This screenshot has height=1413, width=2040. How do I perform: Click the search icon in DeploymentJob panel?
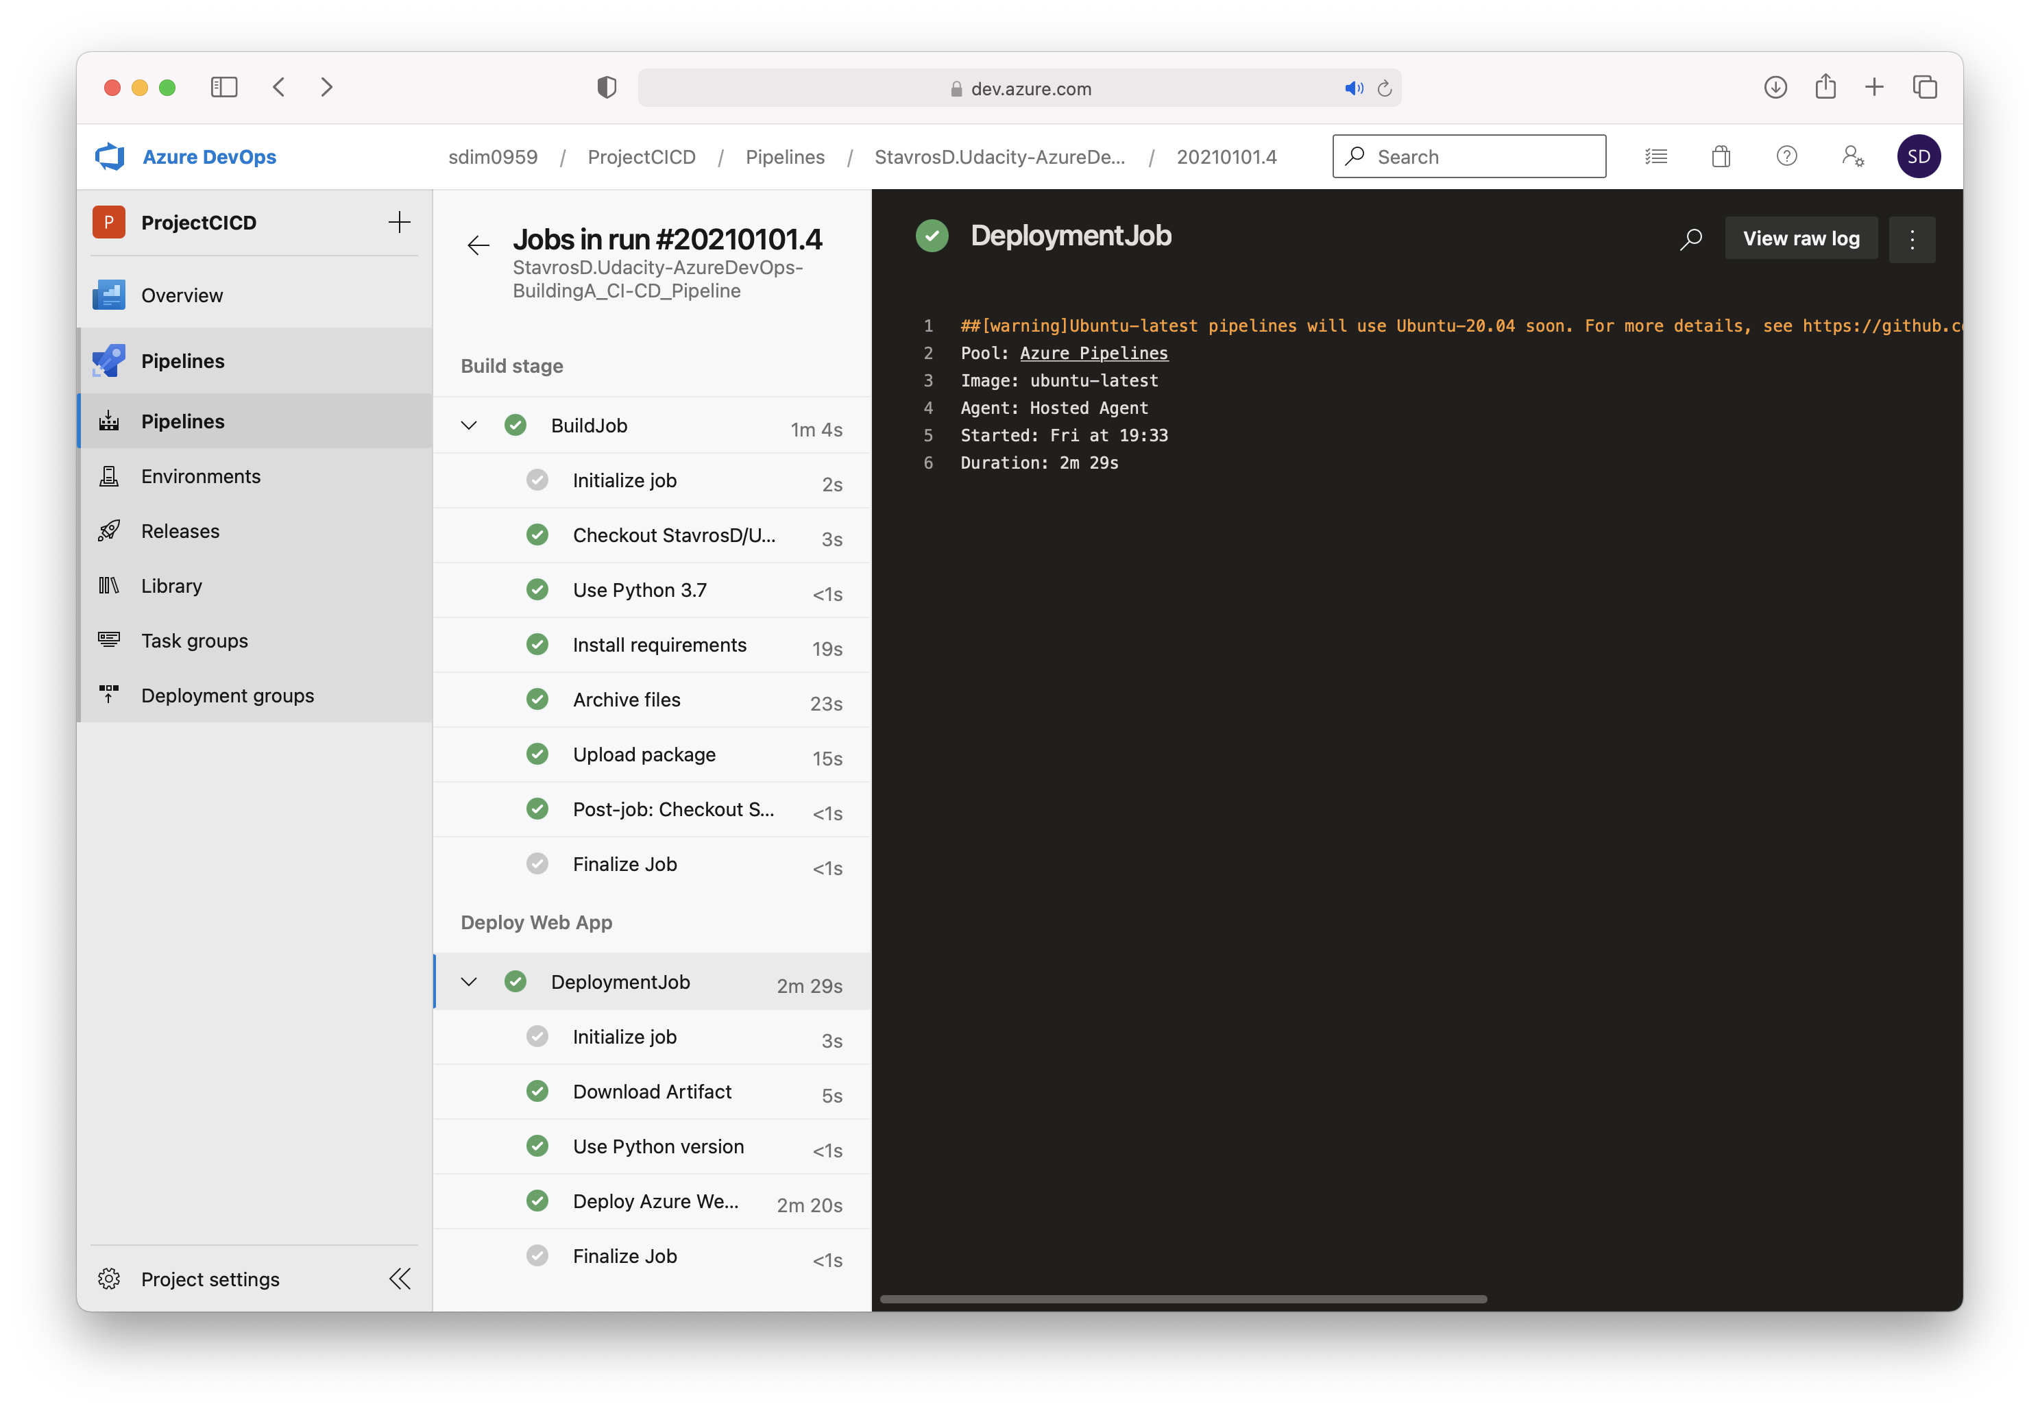(x=1691, y=238)
